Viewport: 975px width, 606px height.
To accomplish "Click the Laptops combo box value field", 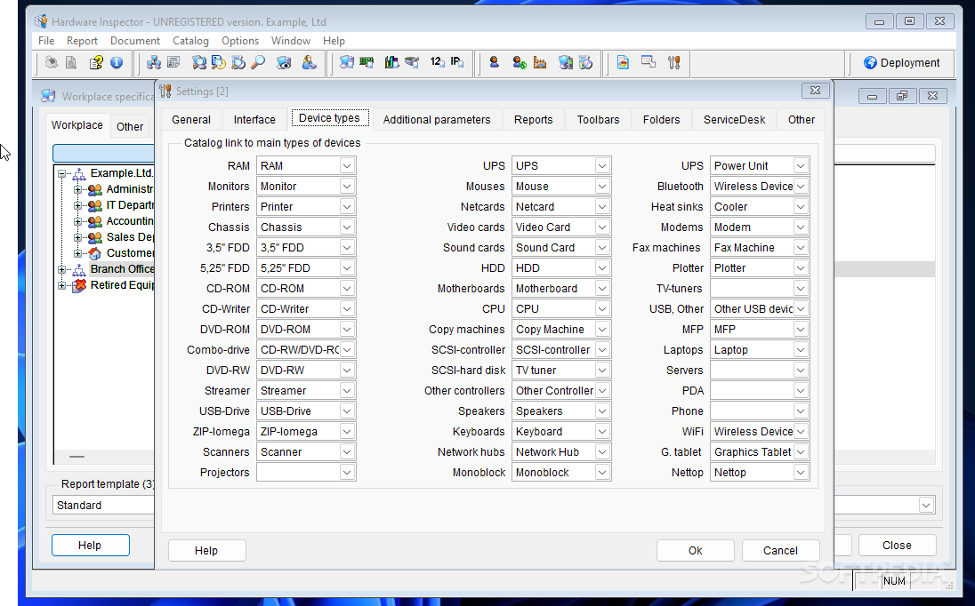I will (753, 349).
